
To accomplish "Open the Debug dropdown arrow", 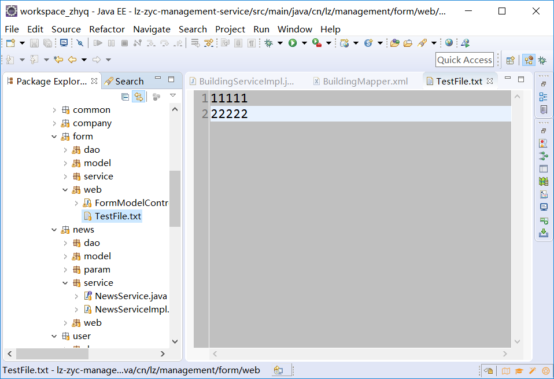I will (x=280, y=43).
